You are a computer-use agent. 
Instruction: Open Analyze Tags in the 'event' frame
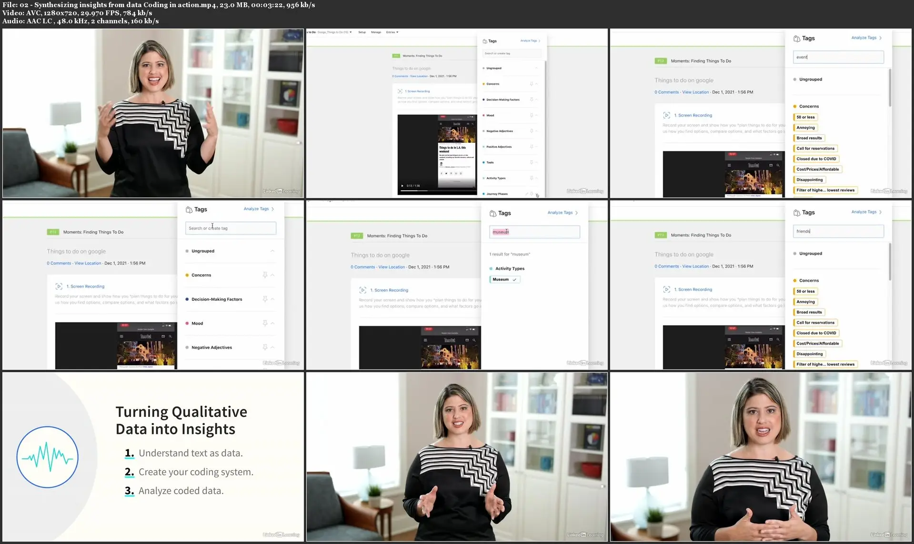pos(866,38)
